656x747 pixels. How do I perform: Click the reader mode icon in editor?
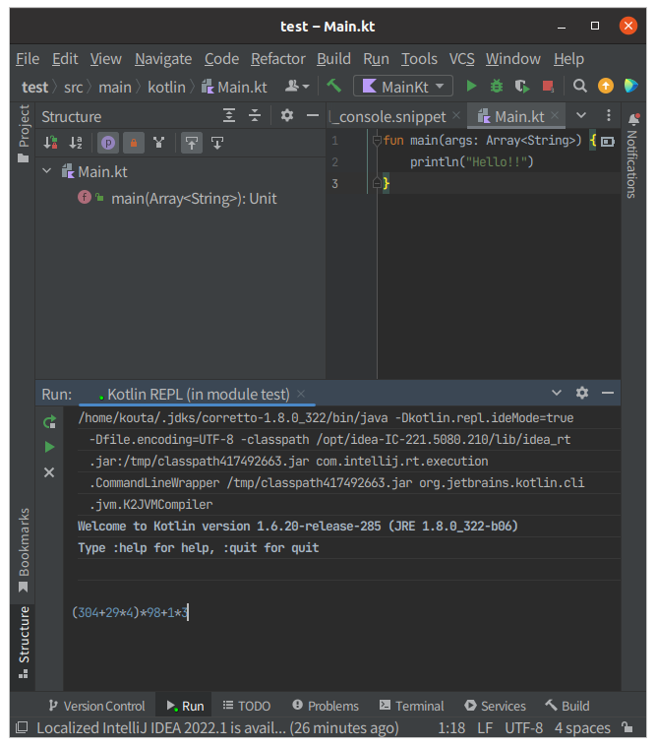[608, 142]
